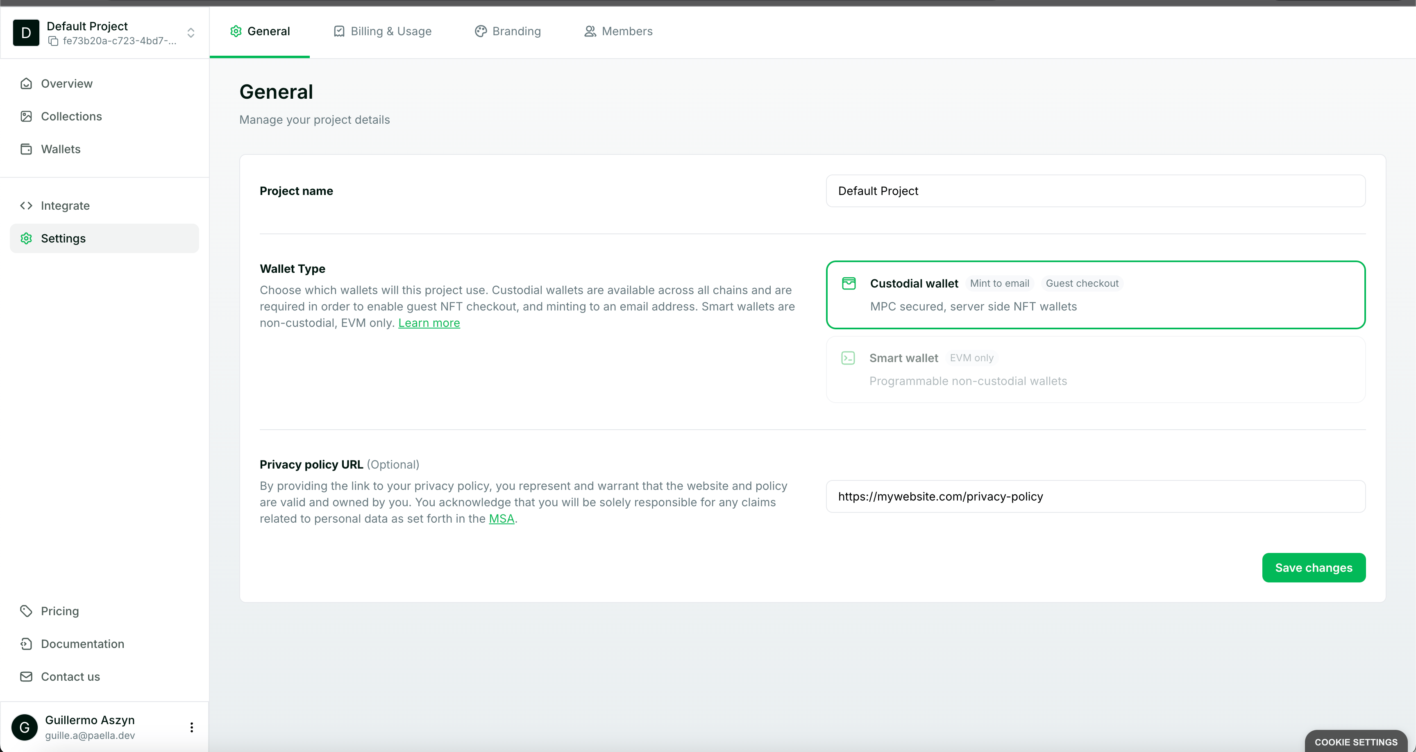The width and height of the screenshot is (1416, 752).
Task: Open the Members tab
Action: (618, 31)
